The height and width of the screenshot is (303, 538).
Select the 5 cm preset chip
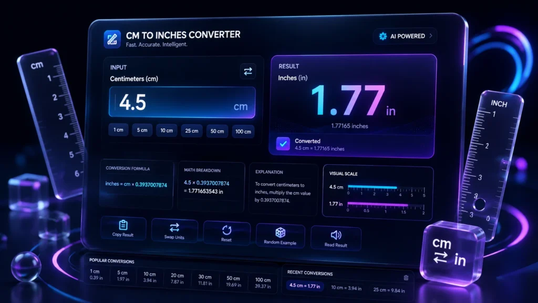coord(142,130)
